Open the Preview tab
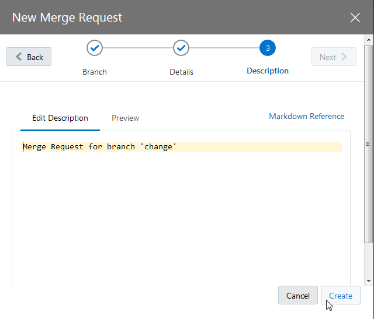Image resolution: width=374 pixels, height=319 pixels. [x=126, y=118]
